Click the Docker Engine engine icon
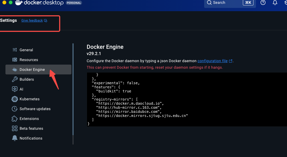Viewport: 287px width, 157px height. click(15, 70)
